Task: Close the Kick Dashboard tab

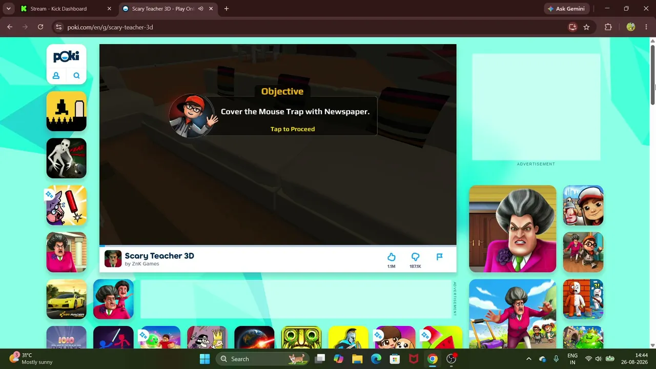Action: click(109, 9)
